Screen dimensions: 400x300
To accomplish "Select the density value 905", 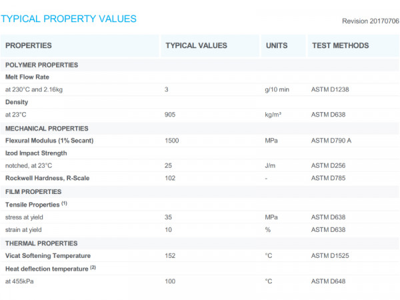I will [171, 115].
